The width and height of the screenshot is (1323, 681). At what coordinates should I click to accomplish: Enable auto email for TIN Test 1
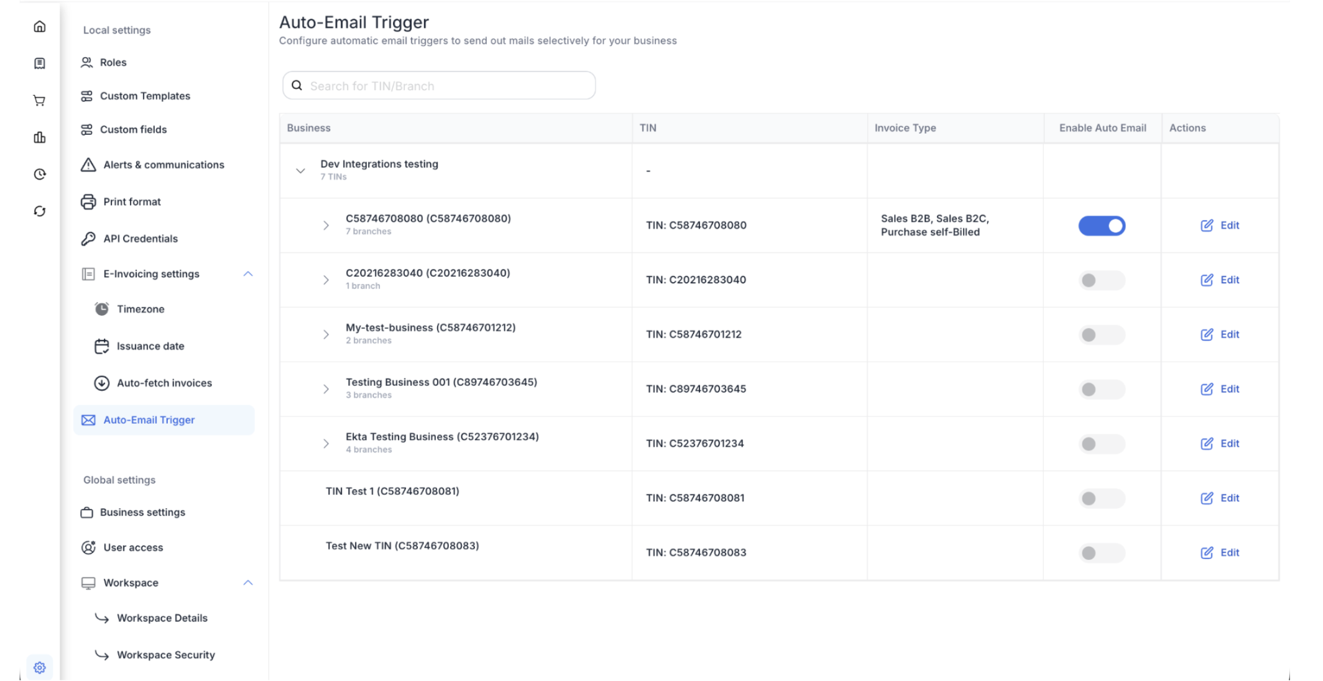[1101, 498]
